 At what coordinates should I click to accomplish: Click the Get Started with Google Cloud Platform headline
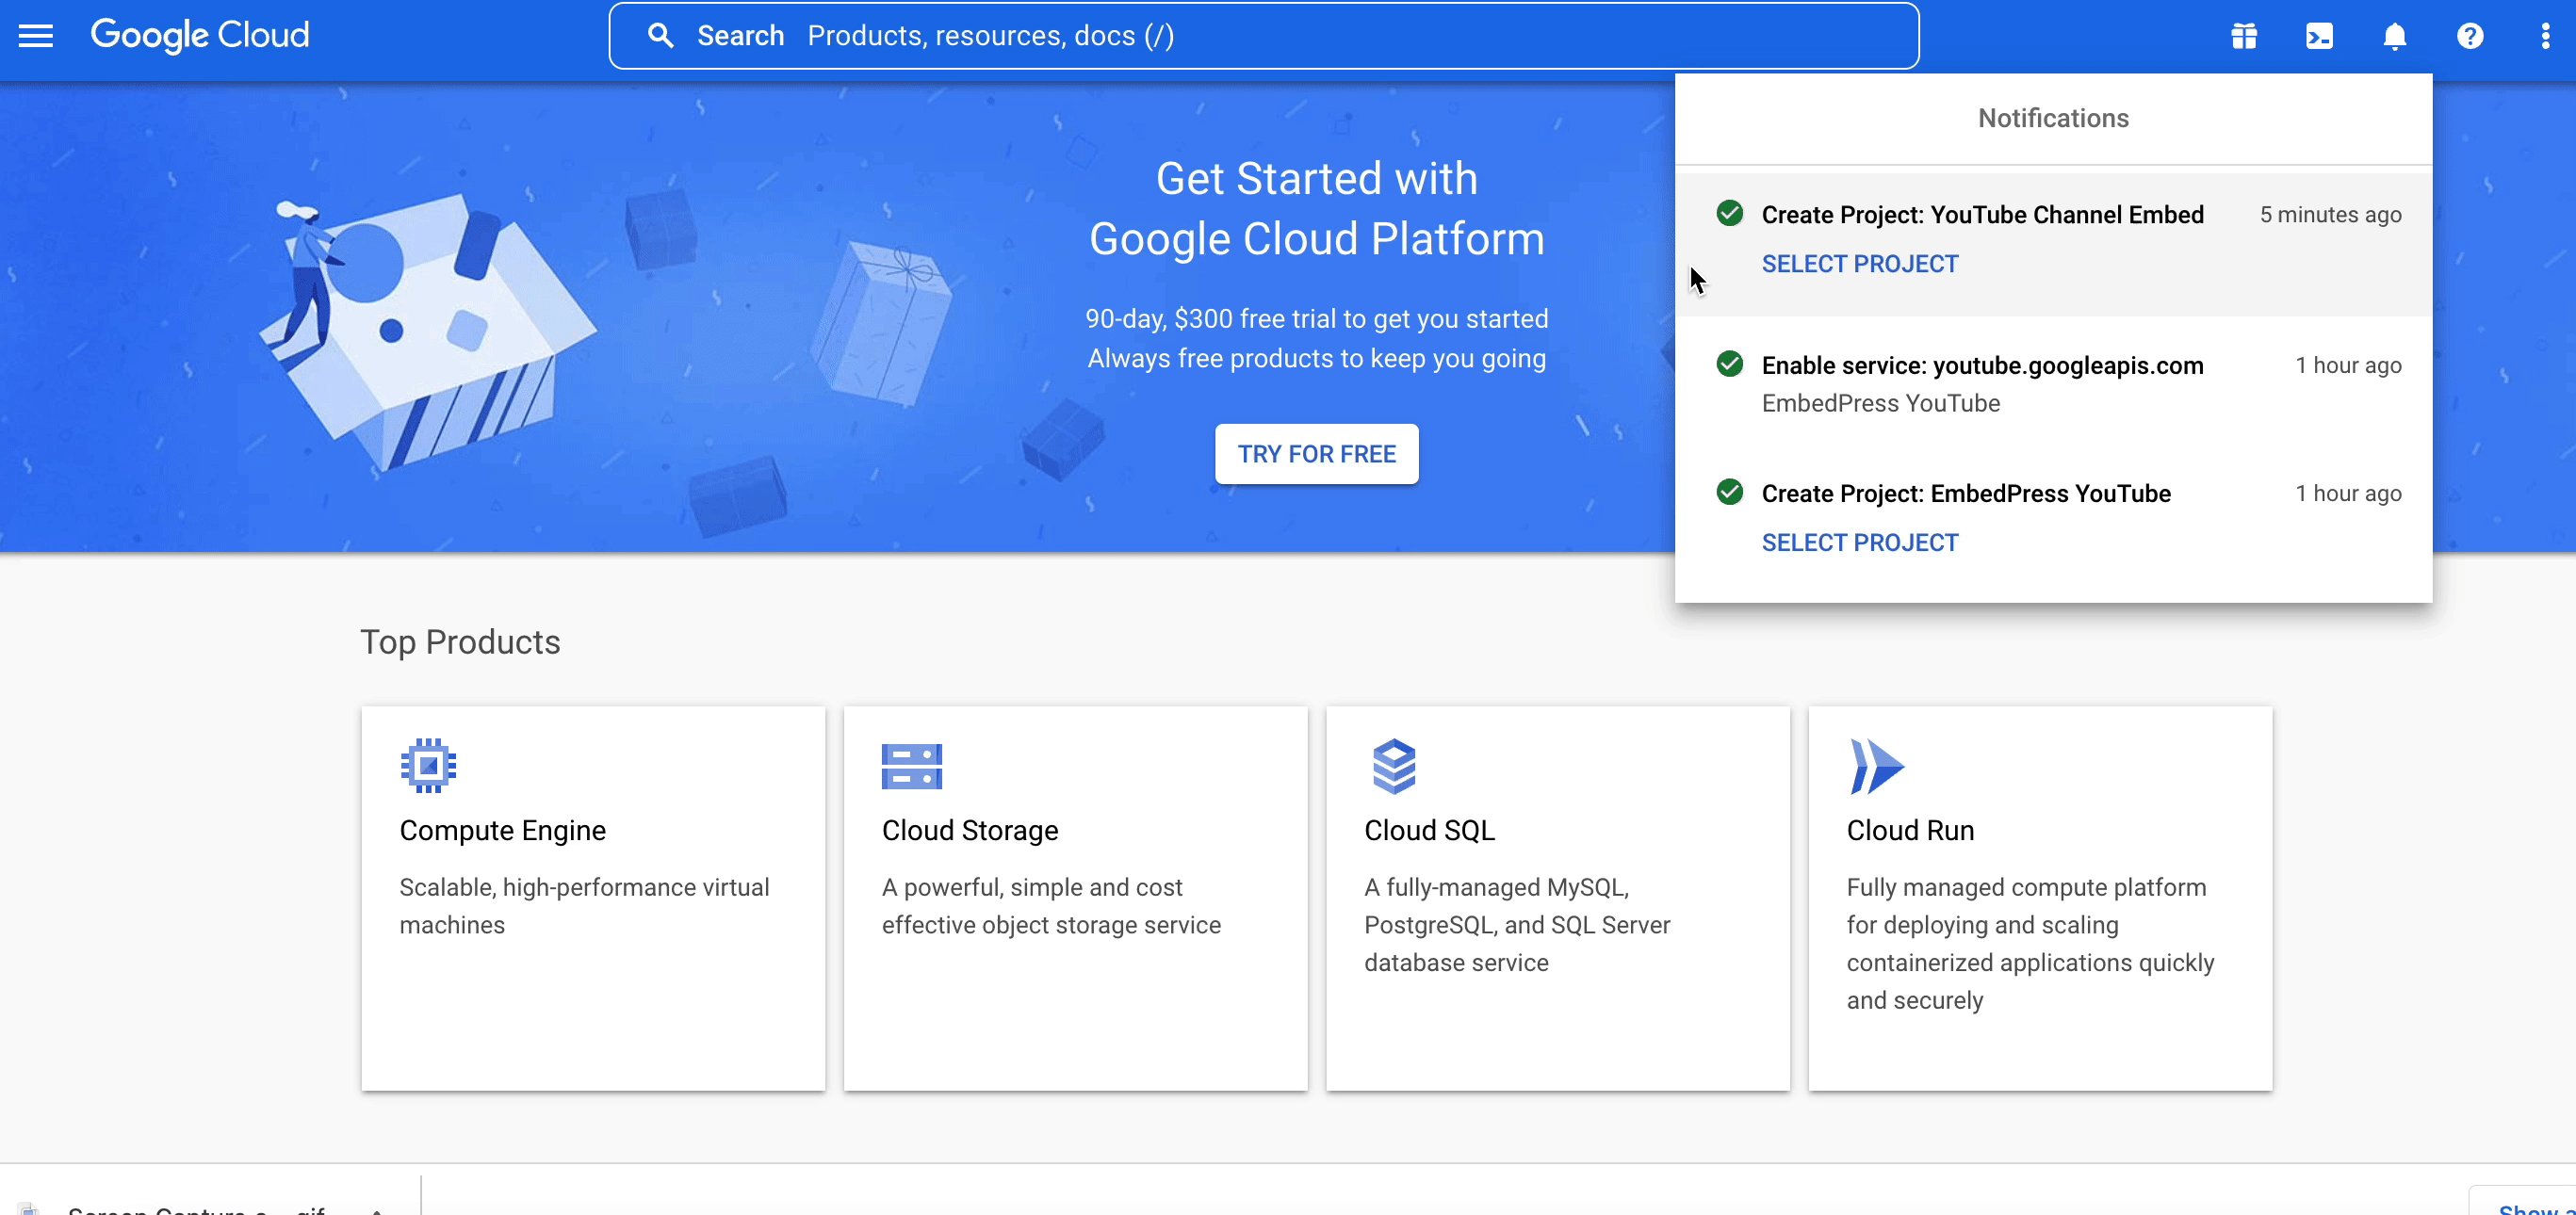tap(1316, 209)
